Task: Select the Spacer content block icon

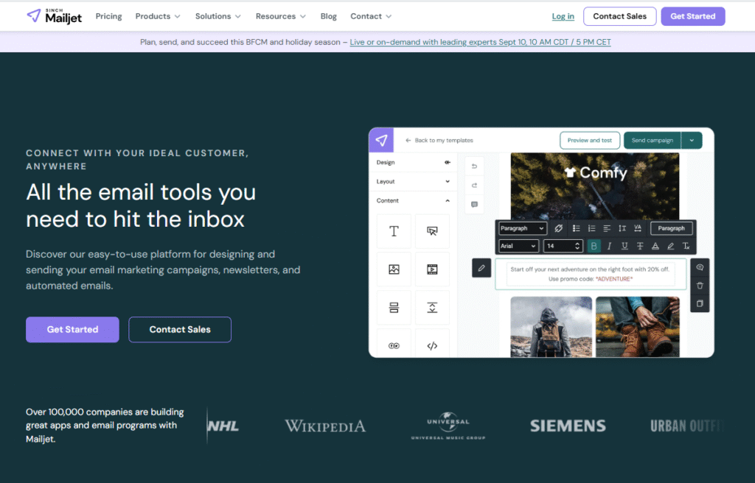Action: click(x=432, y=308)
